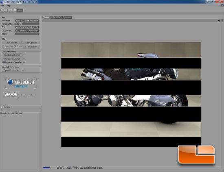Select the CINEBENCH R10 tab
This screenshot has width=224, height=172.
[9, 10]
